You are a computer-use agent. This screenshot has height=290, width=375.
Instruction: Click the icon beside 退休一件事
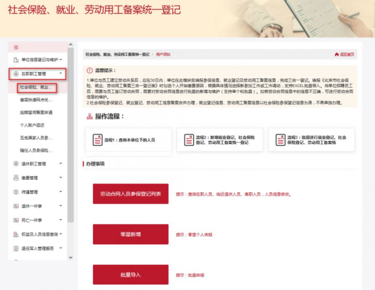[16, 206]
